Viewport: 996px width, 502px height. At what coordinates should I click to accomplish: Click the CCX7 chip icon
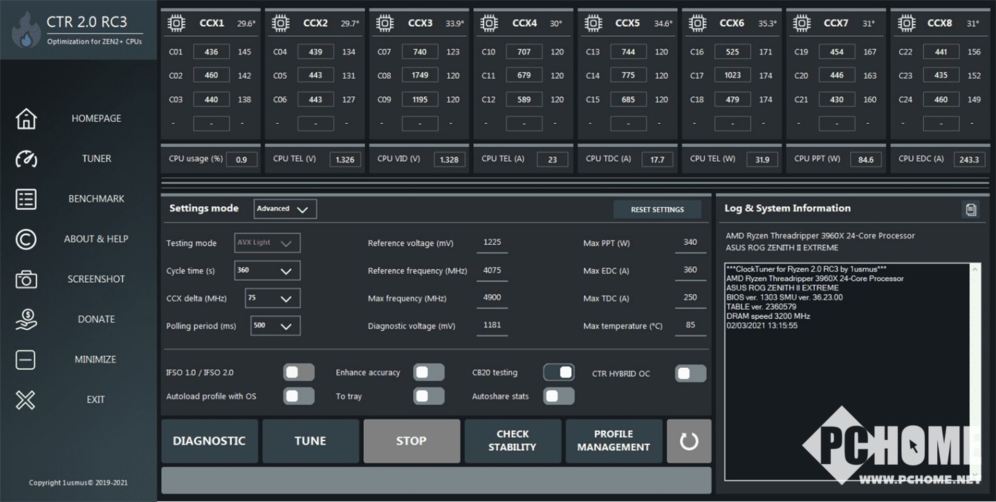(x=801, y=23)
